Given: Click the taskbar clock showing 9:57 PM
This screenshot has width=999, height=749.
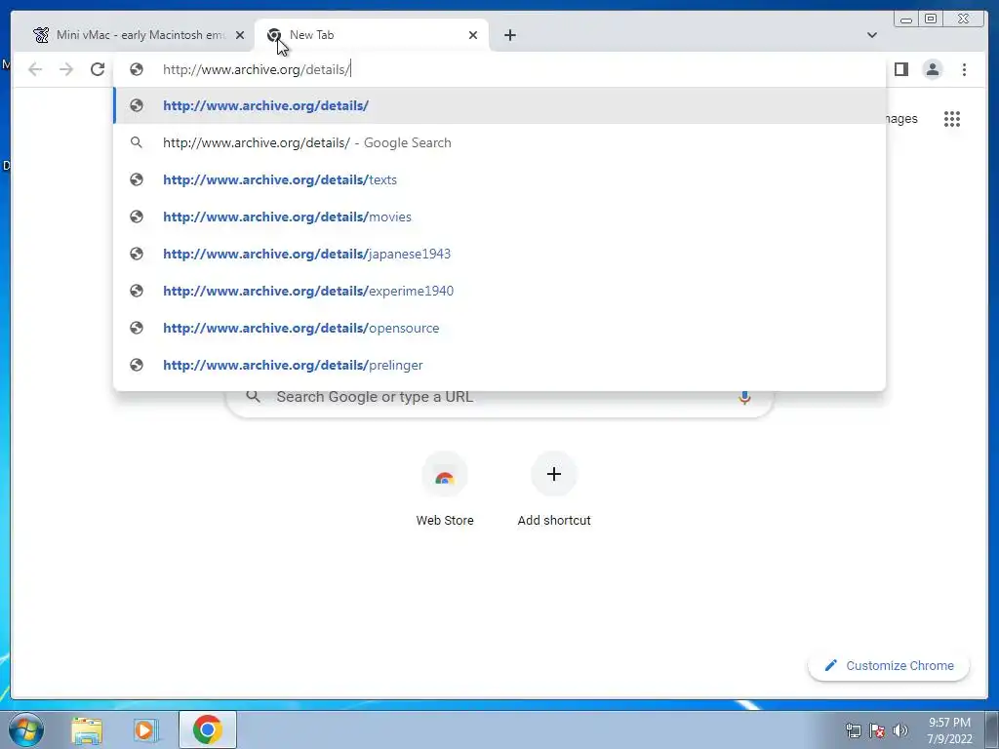Looking at the screenshot, I should coord(949,730).
